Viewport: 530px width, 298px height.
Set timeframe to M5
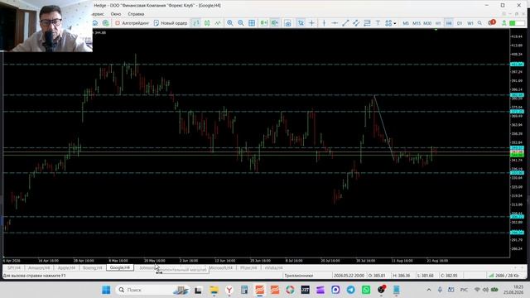point(406,23)
